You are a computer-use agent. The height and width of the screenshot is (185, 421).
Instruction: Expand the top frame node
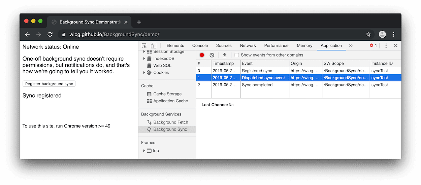[144, 151]
